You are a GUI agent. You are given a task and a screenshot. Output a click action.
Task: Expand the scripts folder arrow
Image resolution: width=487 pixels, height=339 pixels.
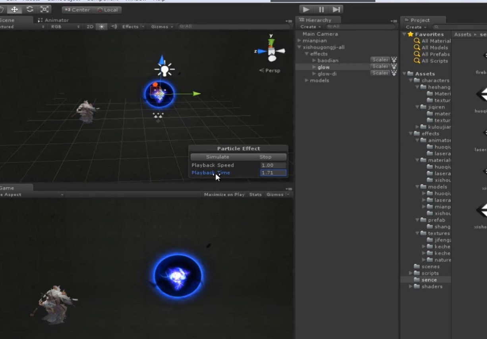[x=411, y=273]
